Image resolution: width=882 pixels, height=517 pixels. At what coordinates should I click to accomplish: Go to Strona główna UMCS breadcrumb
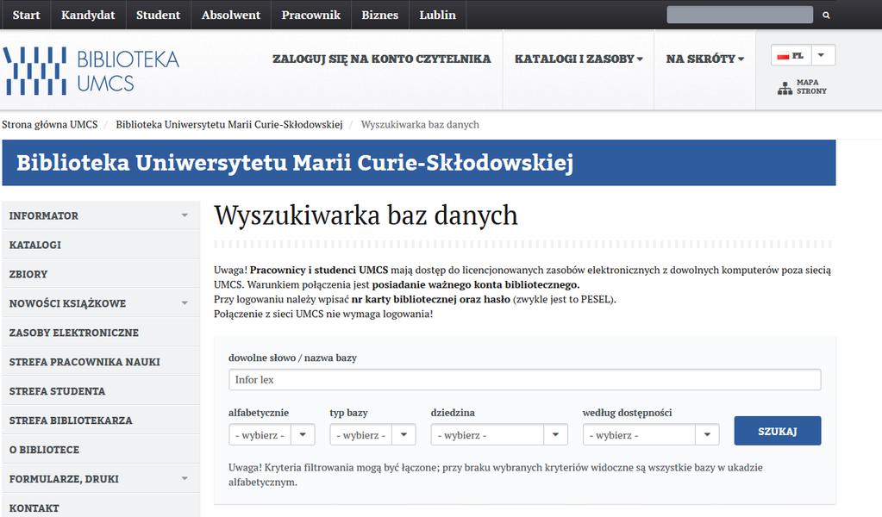pyautogui.click(x=49, y=124)
